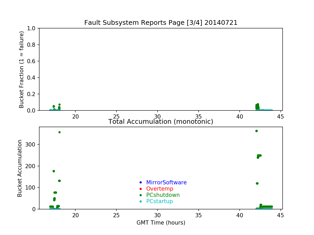Select the MirrorSoftware legend label

click(x=166, y=183)
